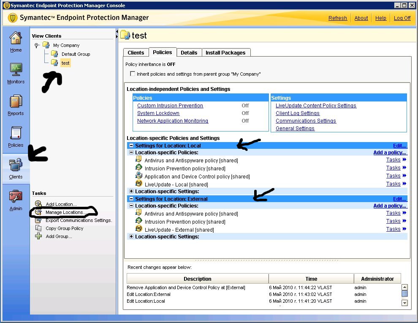This screenshot has width=418, height=323.
Task: Switch to the Clients tab
Action: click(x=136, y=52)
